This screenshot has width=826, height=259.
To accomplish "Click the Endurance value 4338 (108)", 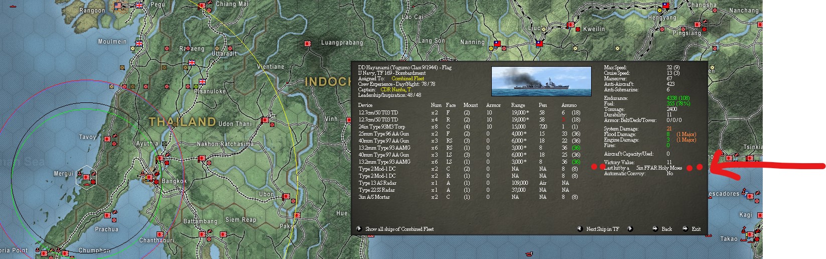I will pos(678,98).
